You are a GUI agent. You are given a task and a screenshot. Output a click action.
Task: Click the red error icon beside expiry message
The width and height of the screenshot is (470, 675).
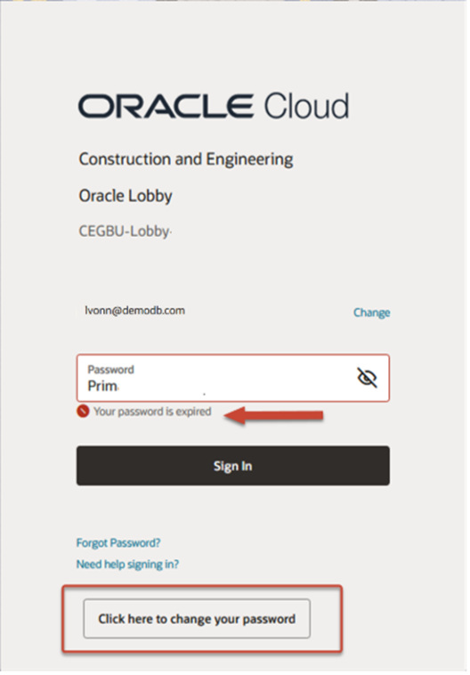click(x=83, y=411)
